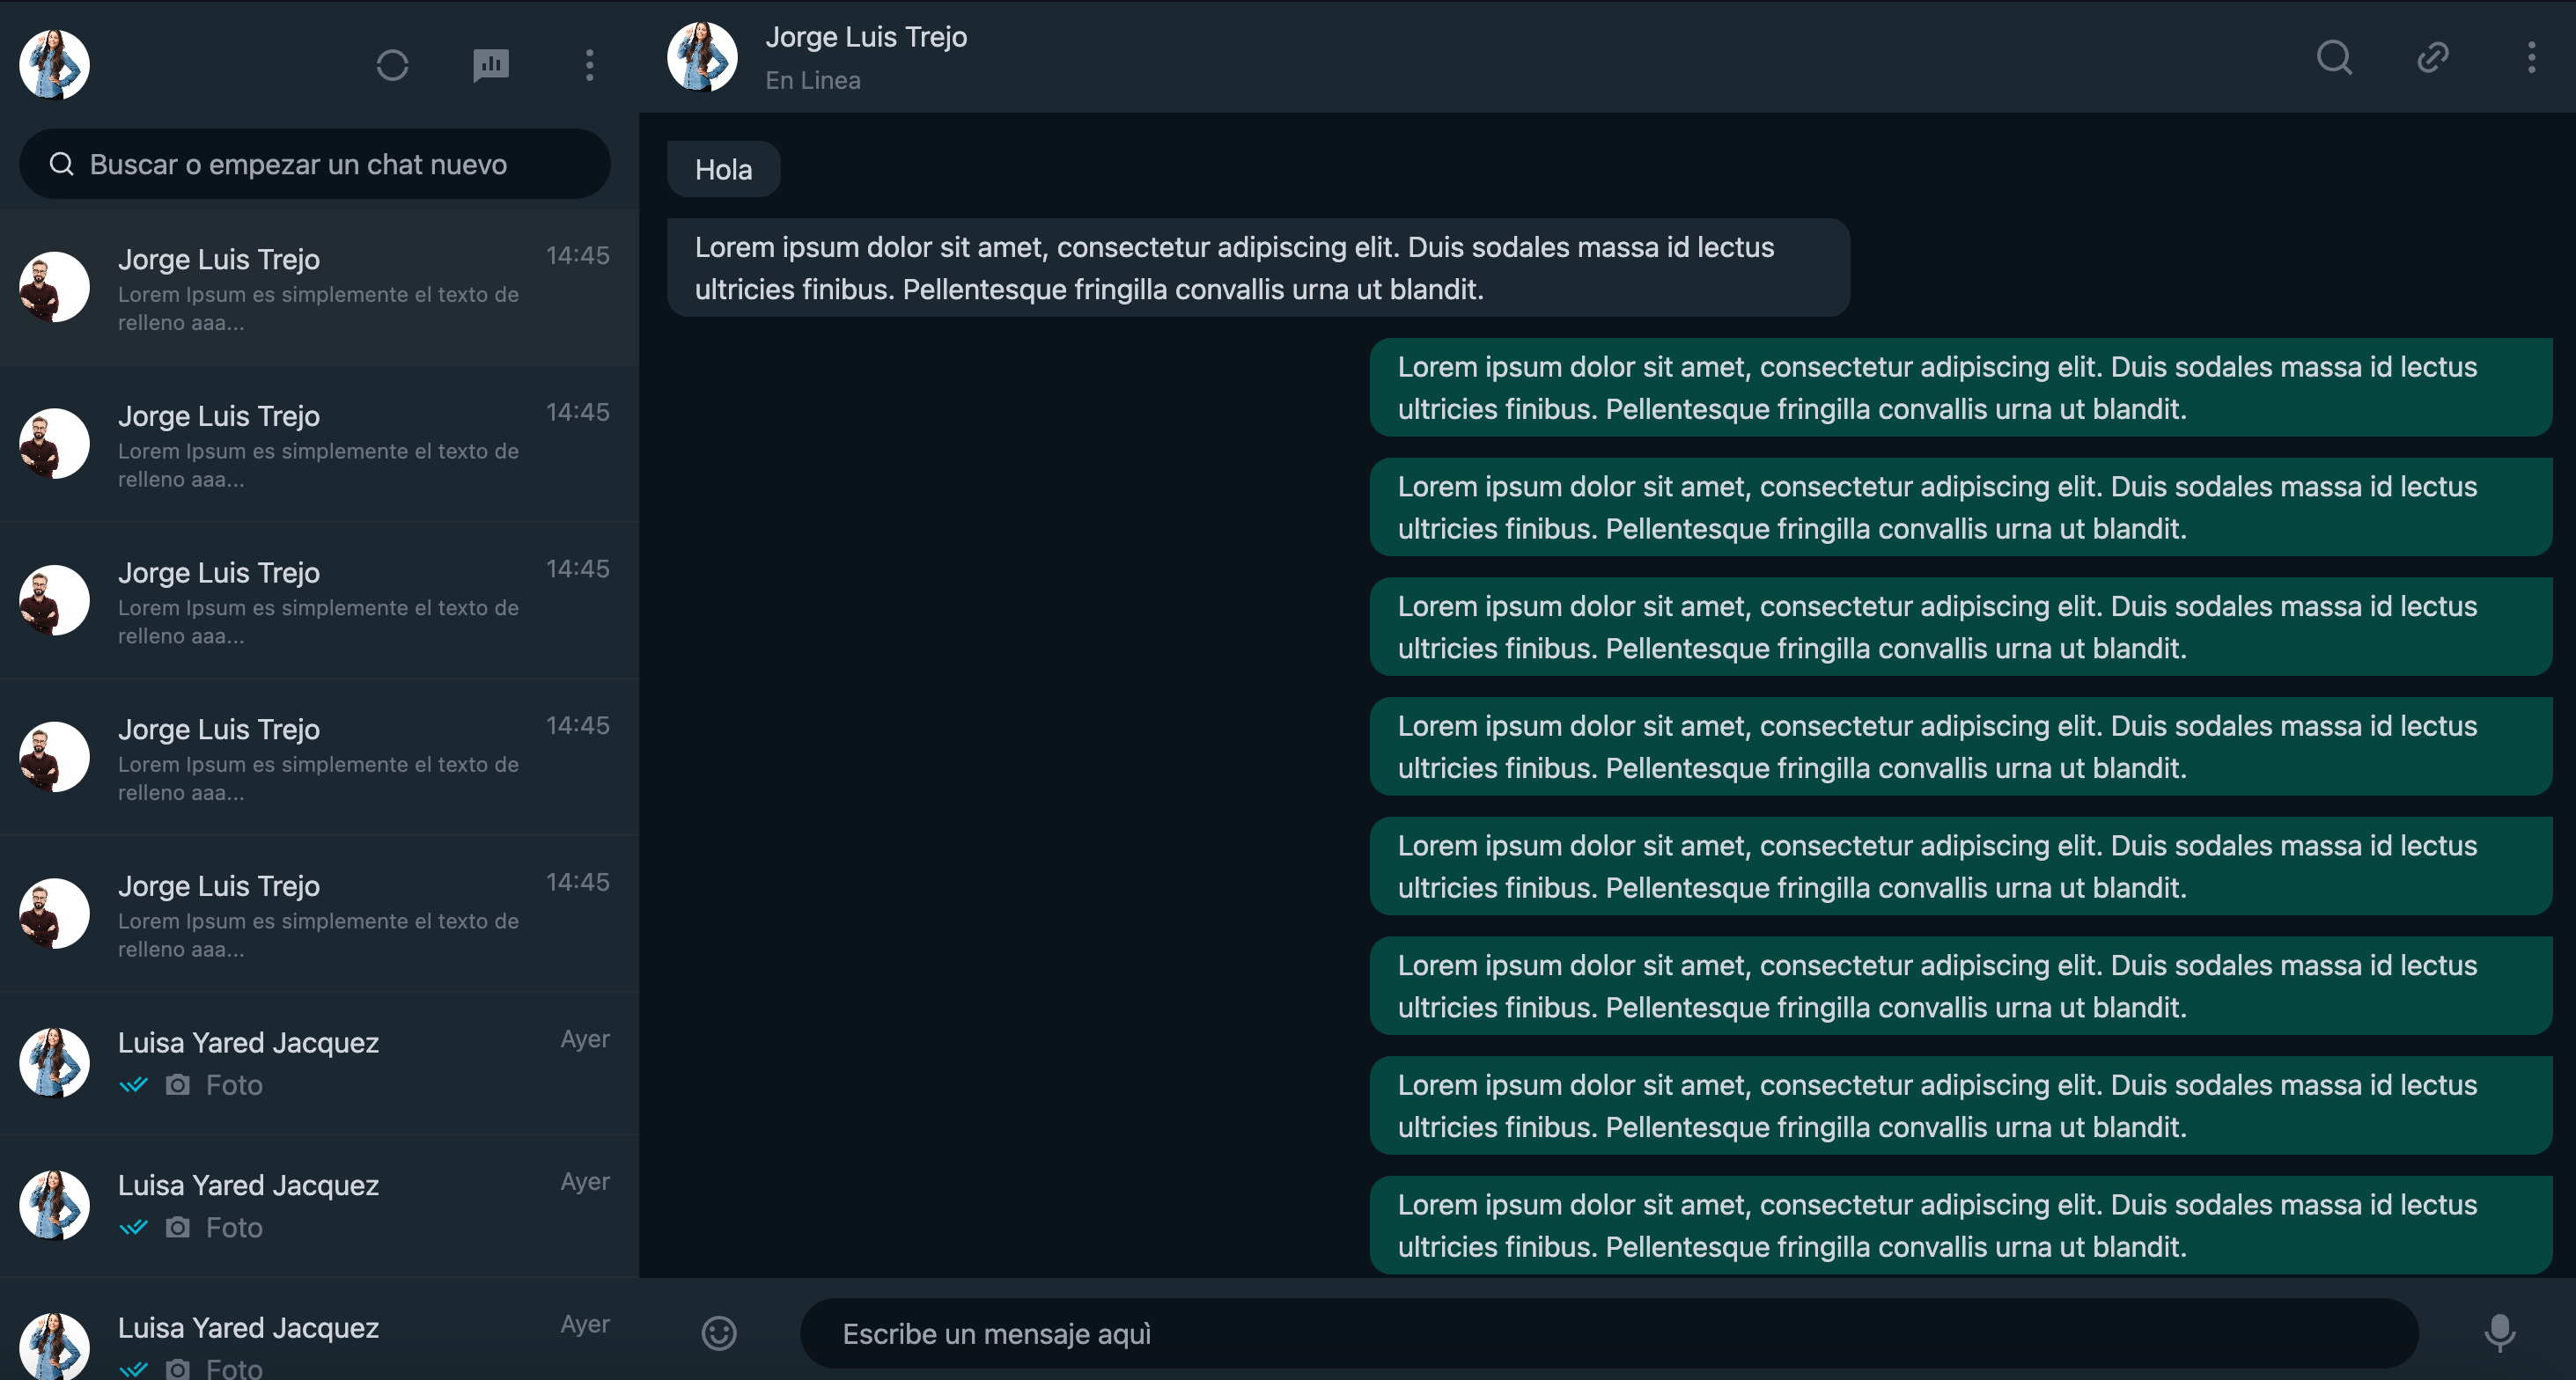The width and height of the screenshot is (2576, 1380).
Task: Select the first Jorge Luis Trejo conversation
Action: point(318,288)
